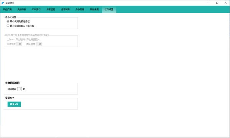Image resolution: width=230 pixels, height=138 pixels.
Task: Click the 图片宽度 input field
Action: (19, 44)
